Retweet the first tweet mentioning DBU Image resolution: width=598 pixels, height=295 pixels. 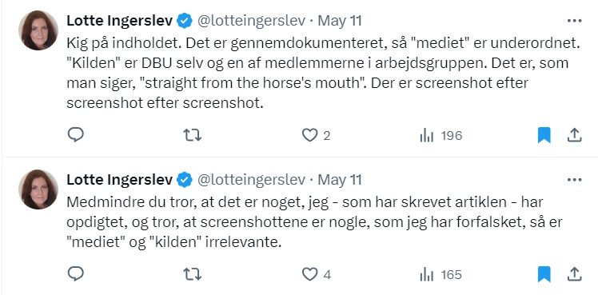pos(193,135)
